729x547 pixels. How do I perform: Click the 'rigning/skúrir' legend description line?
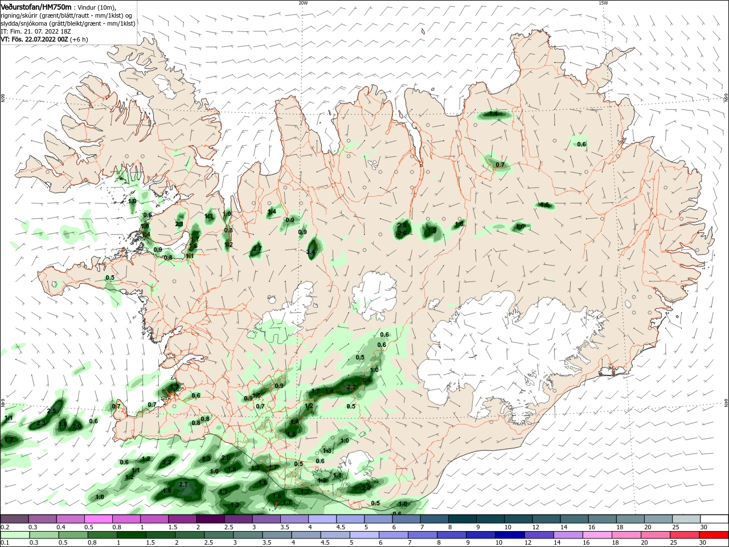pos(65,15)
